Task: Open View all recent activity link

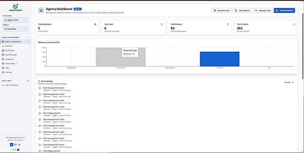Action: (289, 82)
